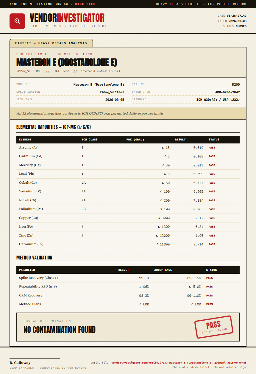
Task: Click the ELEMENT column header
Action: click(x=25, y=140)
